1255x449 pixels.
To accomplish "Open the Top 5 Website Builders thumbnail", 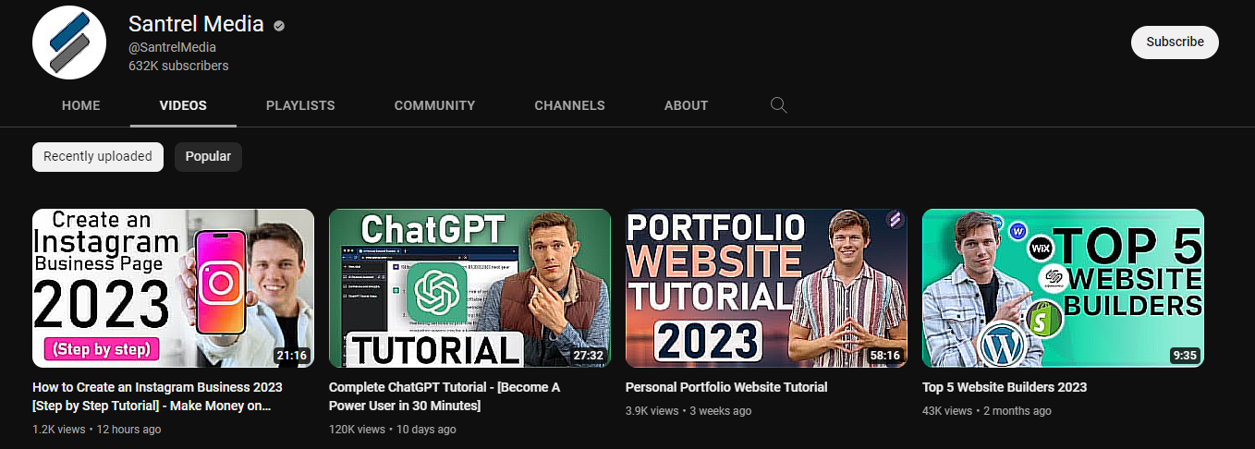I will (1063, 288).
